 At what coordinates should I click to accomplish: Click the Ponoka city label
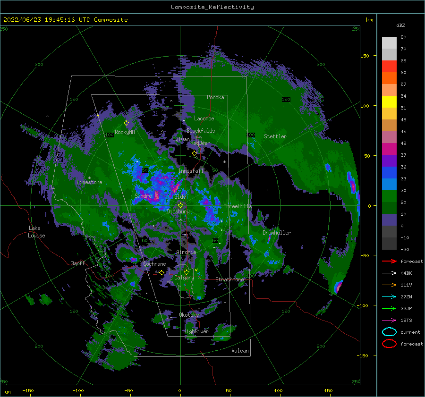click(215, 97)
